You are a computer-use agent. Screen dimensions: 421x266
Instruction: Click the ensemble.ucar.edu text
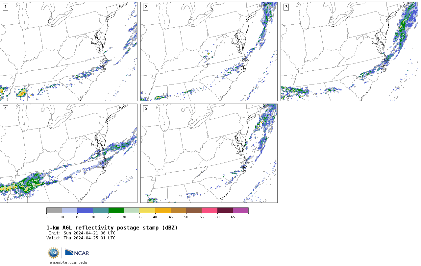click(x=68, y=262)
